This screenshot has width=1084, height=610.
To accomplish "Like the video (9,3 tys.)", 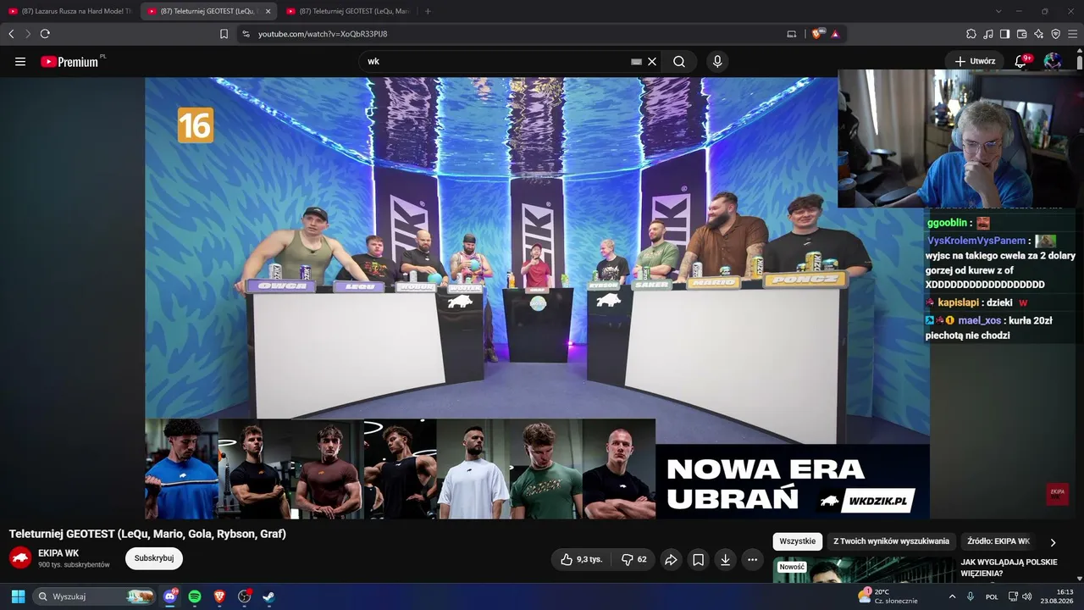I will pyautogui.click(x=582, y=559).
